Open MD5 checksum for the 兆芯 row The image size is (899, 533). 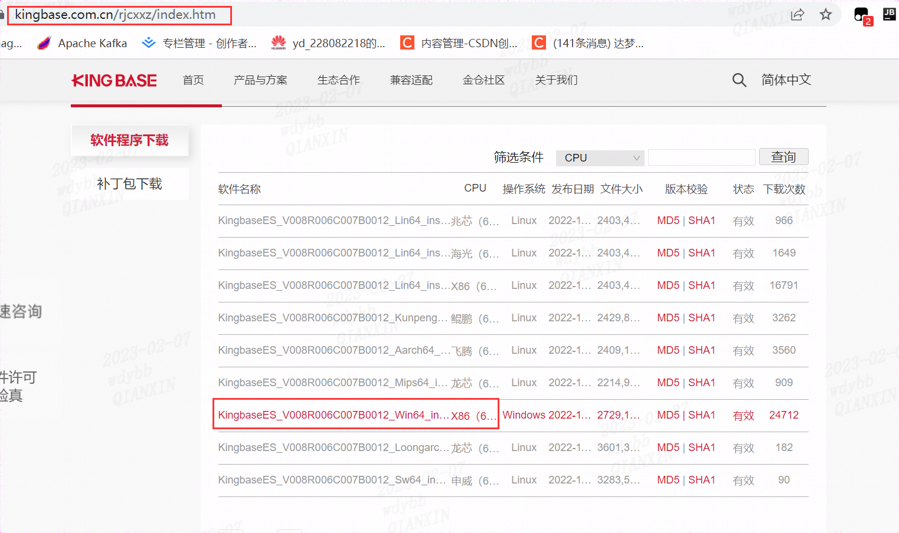(668, 221)
